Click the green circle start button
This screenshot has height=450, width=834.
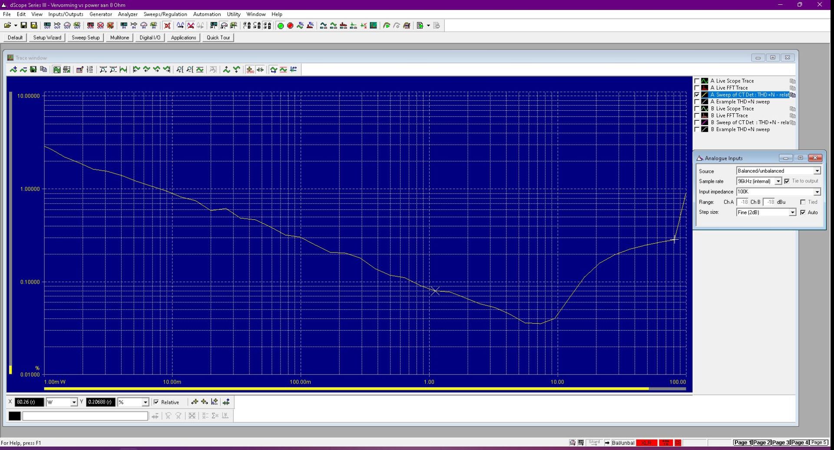point(281,26)
